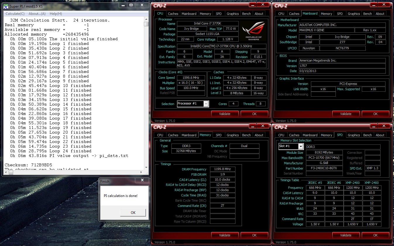The width and height of the screenshot is (394, 246).
Task: Click the Max TDP value 77.0 W
Action: pyautogui.click(x=231, y=29)
